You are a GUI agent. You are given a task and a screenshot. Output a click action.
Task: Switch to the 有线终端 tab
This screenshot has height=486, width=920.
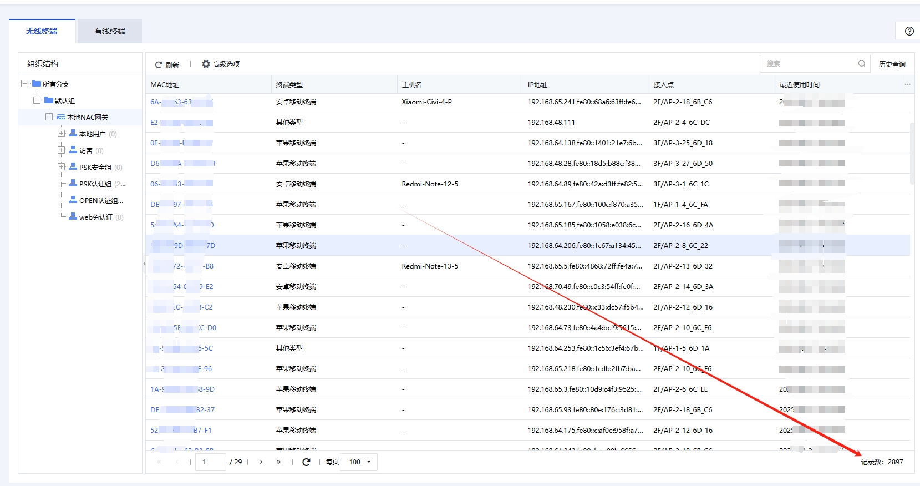(110, 31)
